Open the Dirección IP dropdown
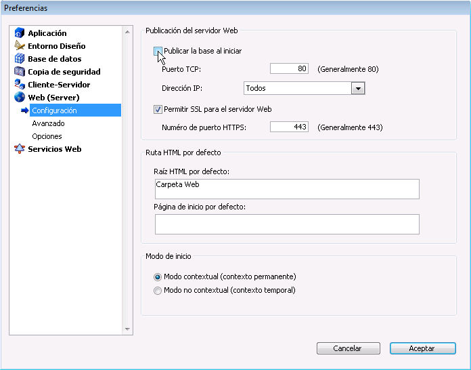 coord(358,89)
